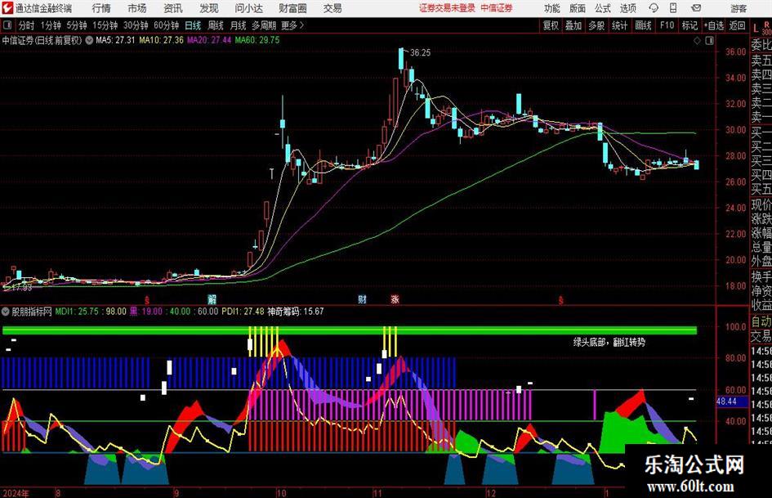
Task: Click the 叠加 overlay button
Action: coord(573,25)
